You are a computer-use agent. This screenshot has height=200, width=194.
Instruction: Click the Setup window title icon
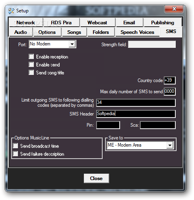coord(11,11)
